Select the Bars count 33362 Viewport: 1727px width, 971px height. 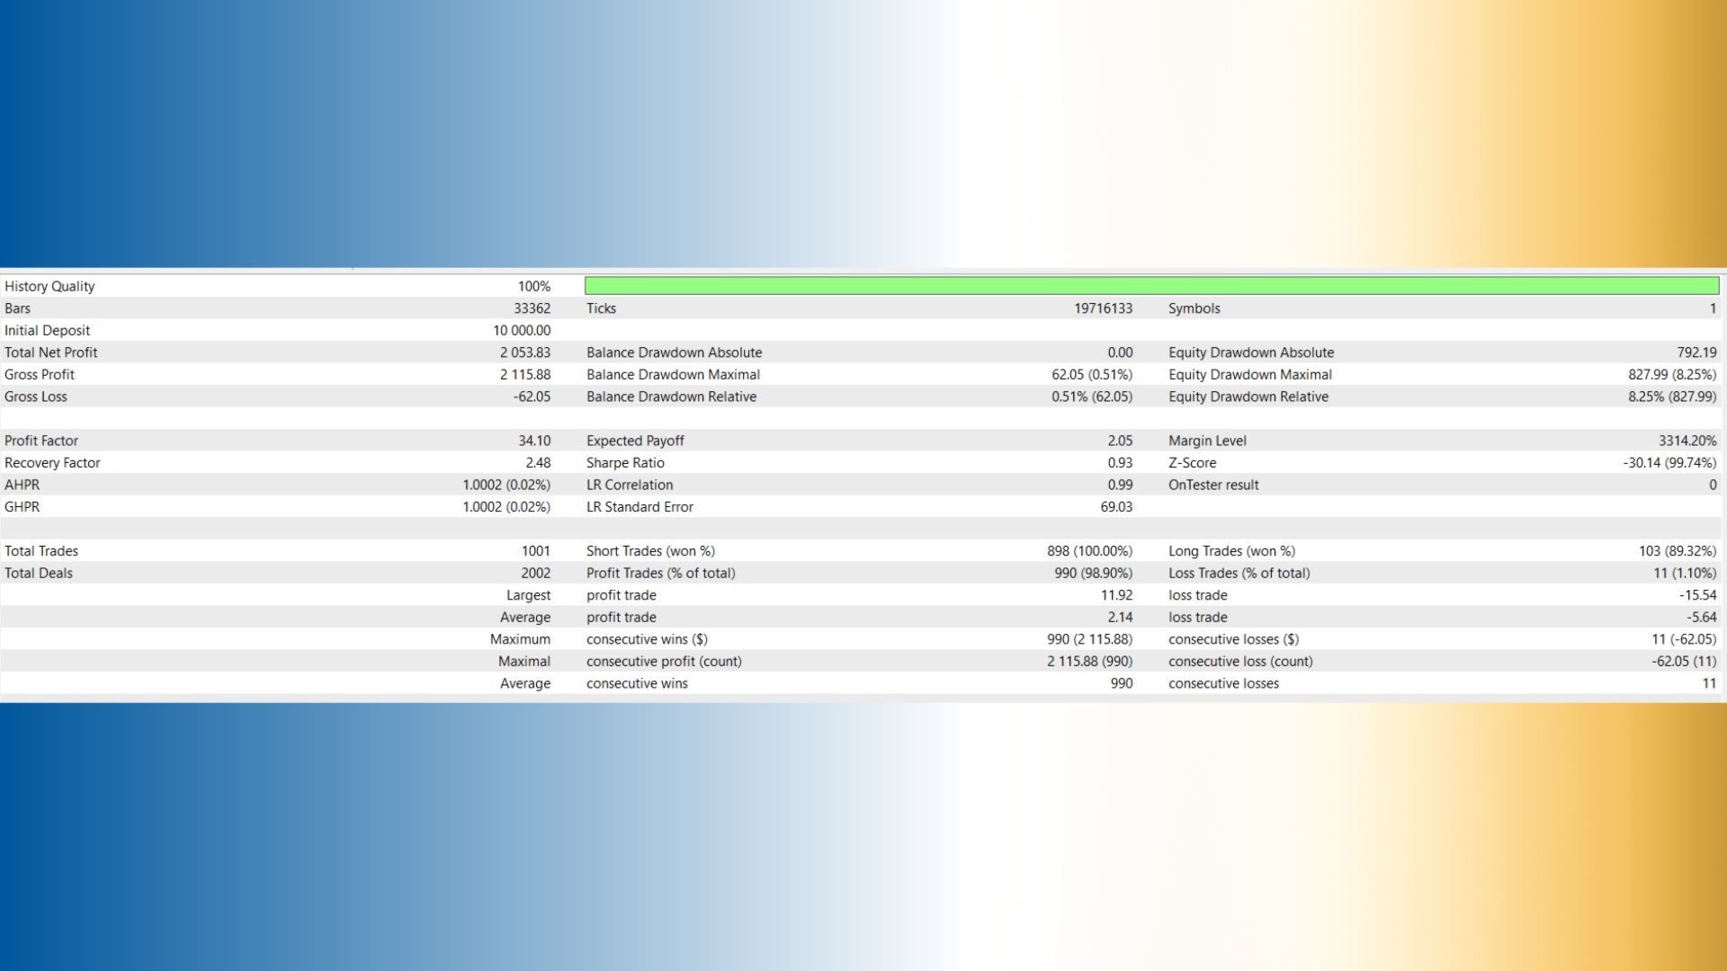pos(532,308)
